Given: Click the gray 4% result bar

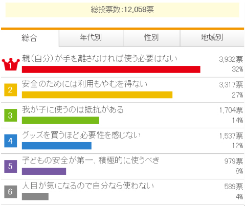Looking at the screenshot, I should (x=35, y=197).
